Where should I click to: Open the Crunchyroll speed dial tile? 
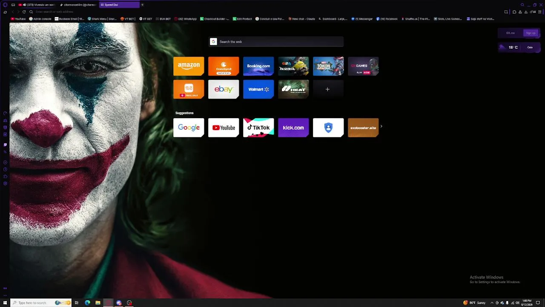click(224, 66)
